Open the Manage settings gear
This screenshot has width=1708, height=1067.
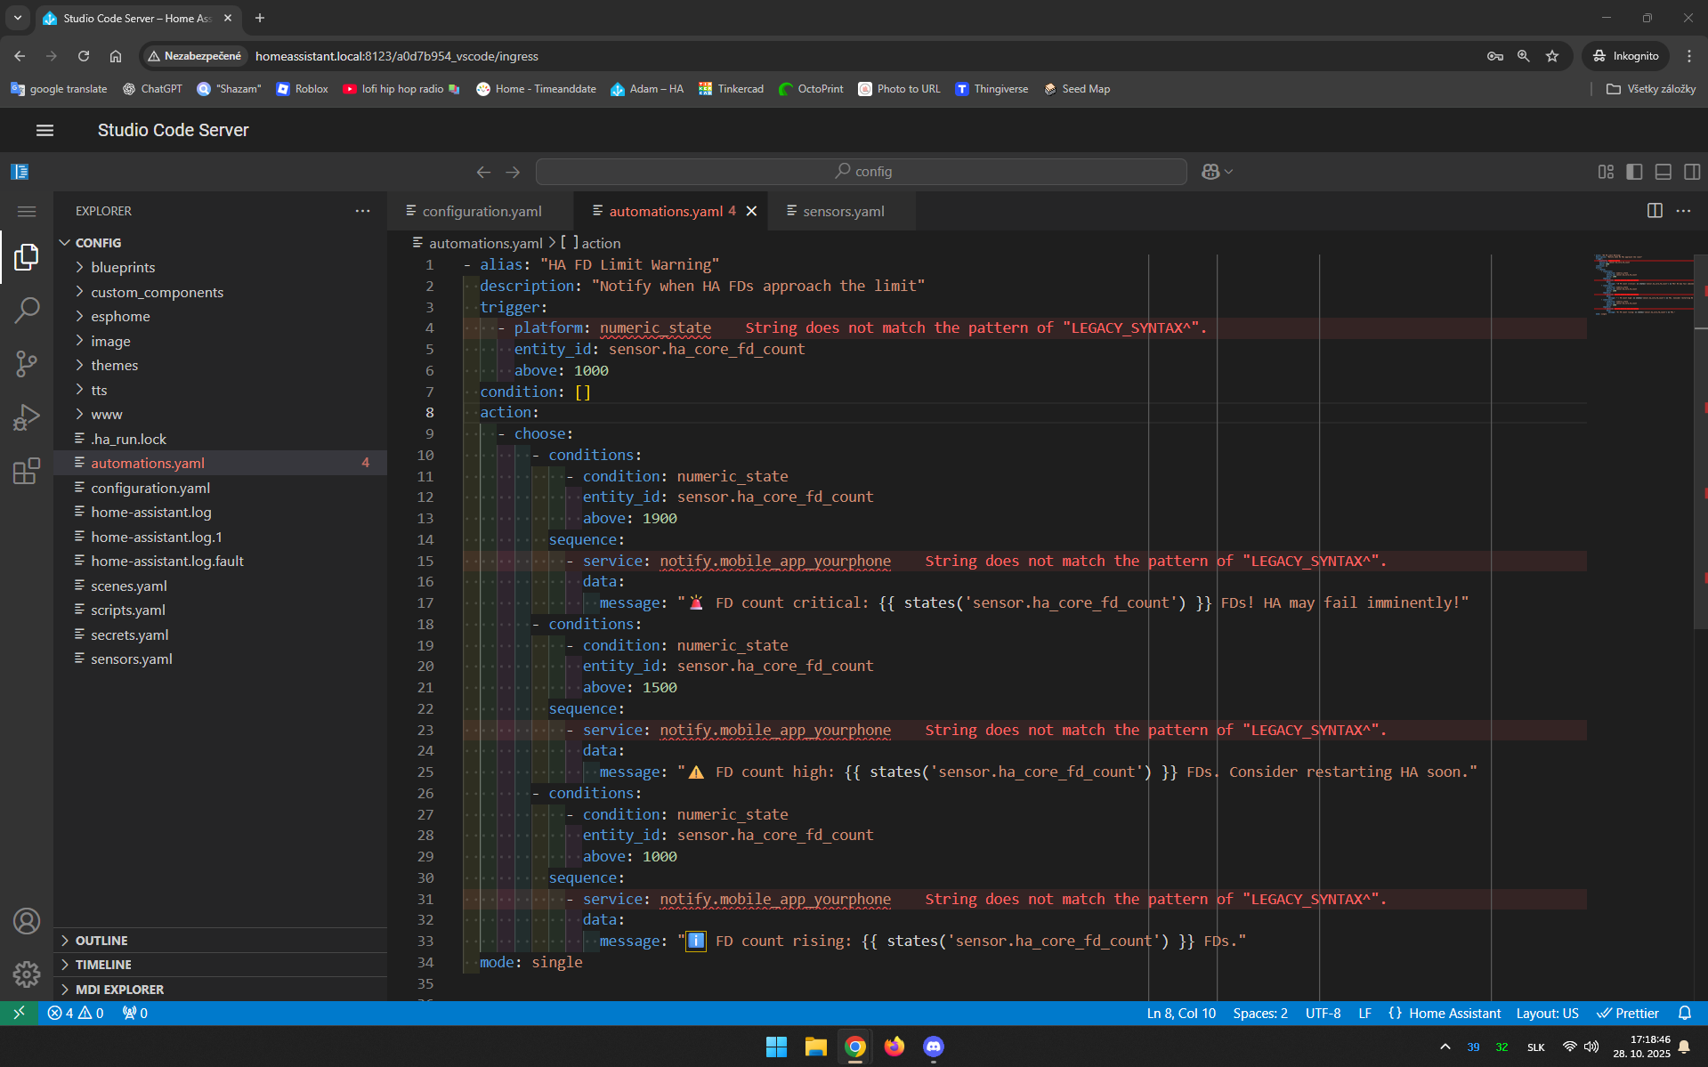27,974
